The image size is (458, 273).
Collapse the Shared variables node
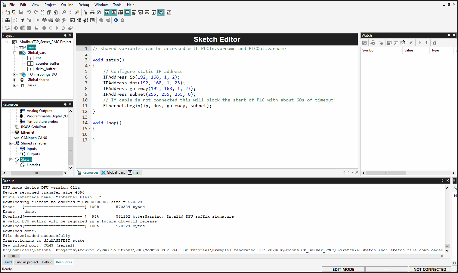[11, 143]
